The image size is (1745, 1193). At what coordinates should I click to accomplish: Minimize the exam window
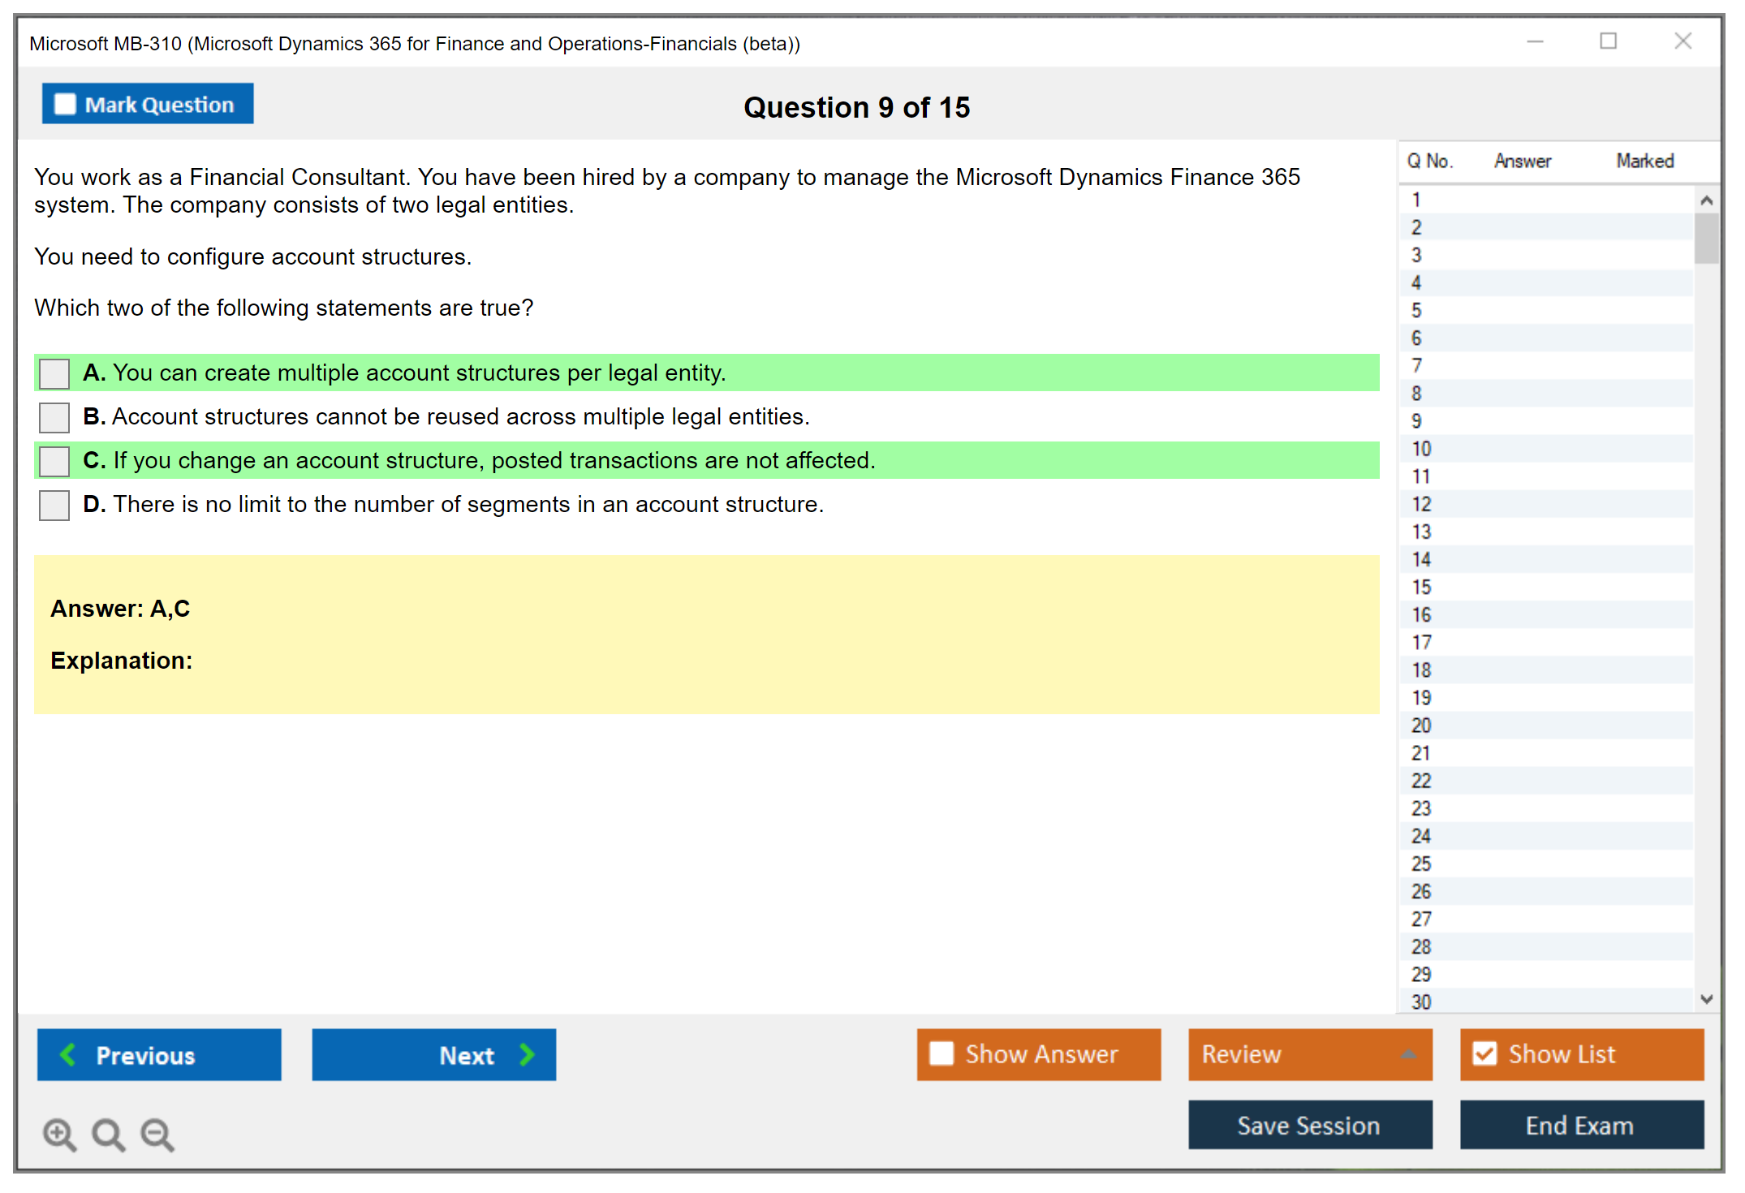[x=1535, y=41]
